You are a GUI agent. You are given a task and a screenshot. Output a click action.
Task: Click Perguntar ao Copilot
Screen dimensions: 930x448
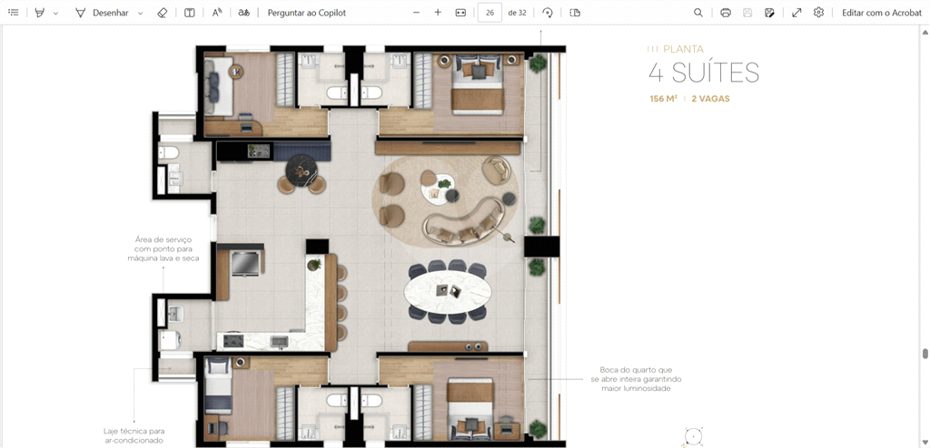(306, 13)
